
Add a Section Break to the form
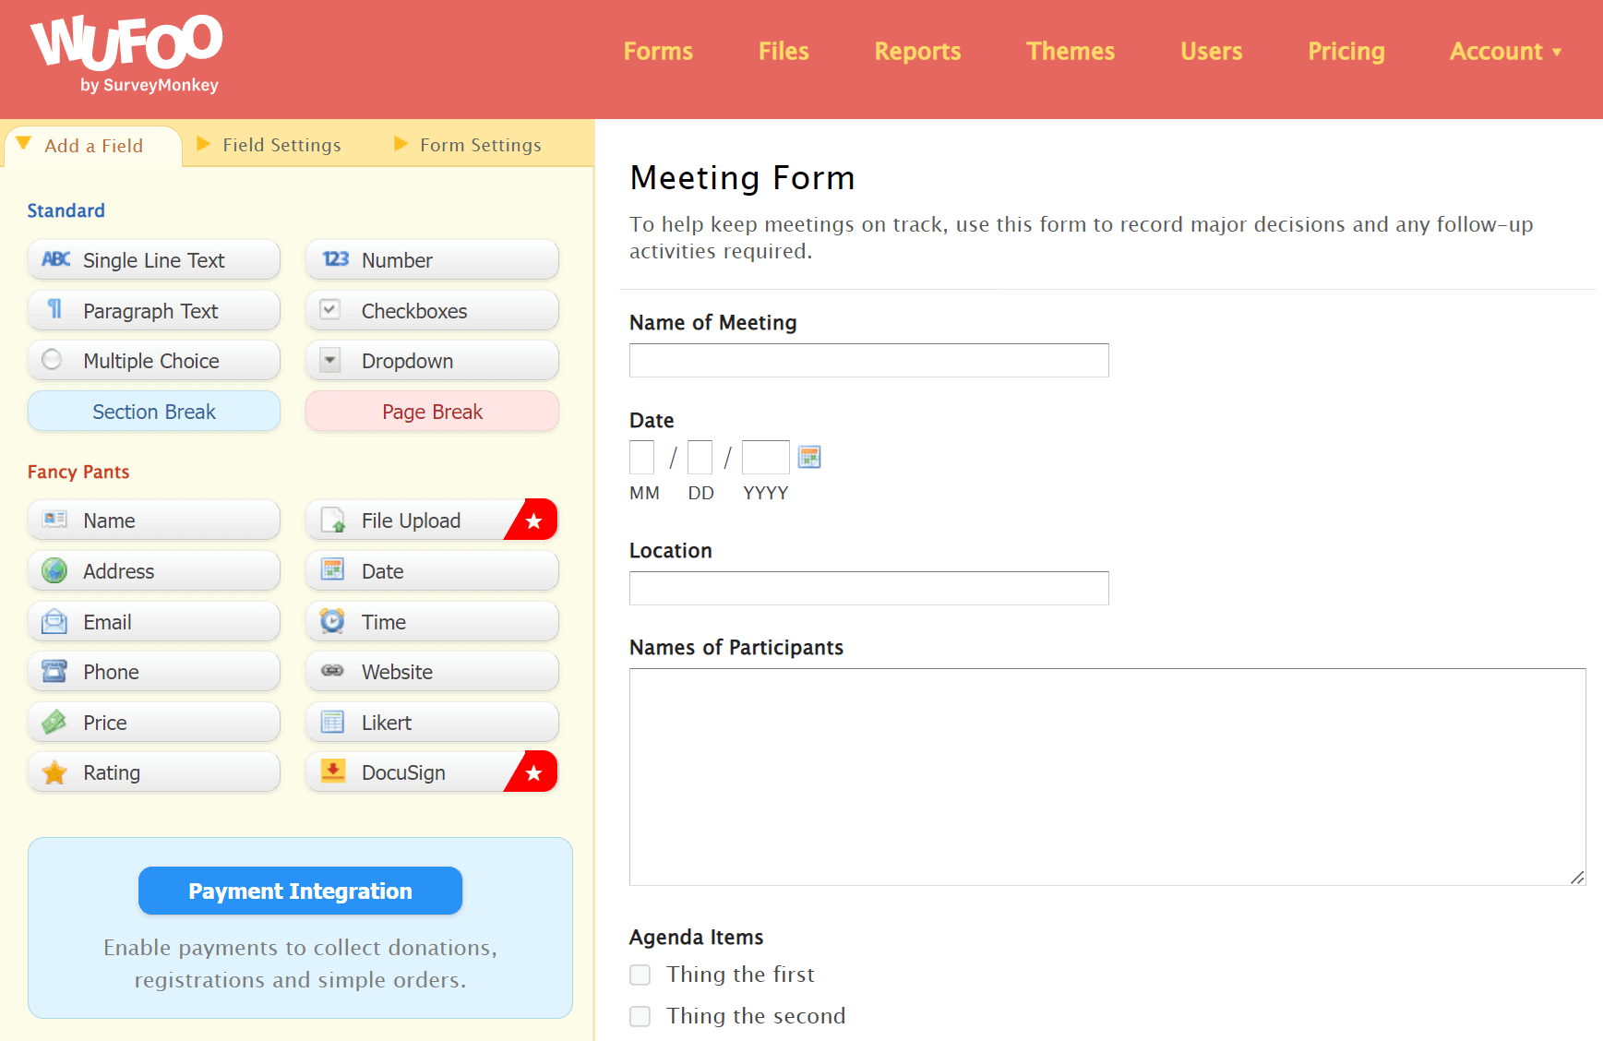153,411
